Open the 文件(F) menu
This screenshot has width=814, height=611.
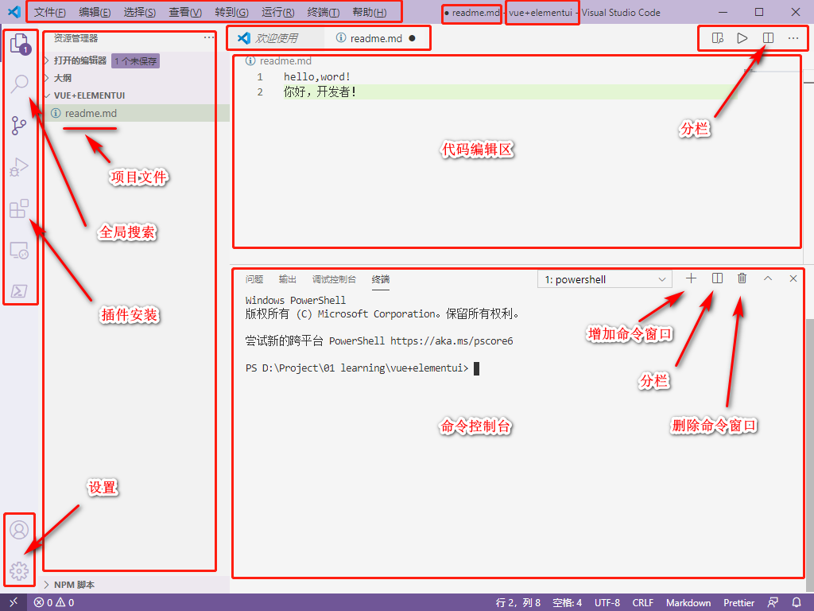point(49,12)
